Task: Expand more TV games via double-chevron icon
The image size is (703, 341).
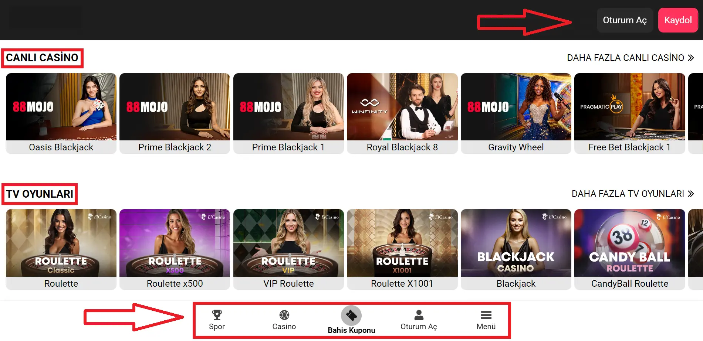Action: pyautogui.click(x=691, y=194)
